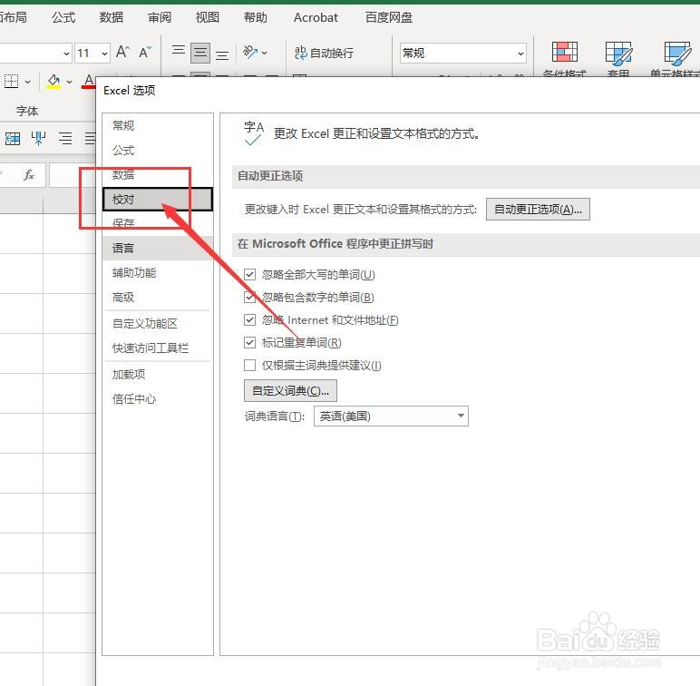This screenshot has width=700, height=686.
Task: Open 单元格样式 cell styles
Action: (675, 58)
